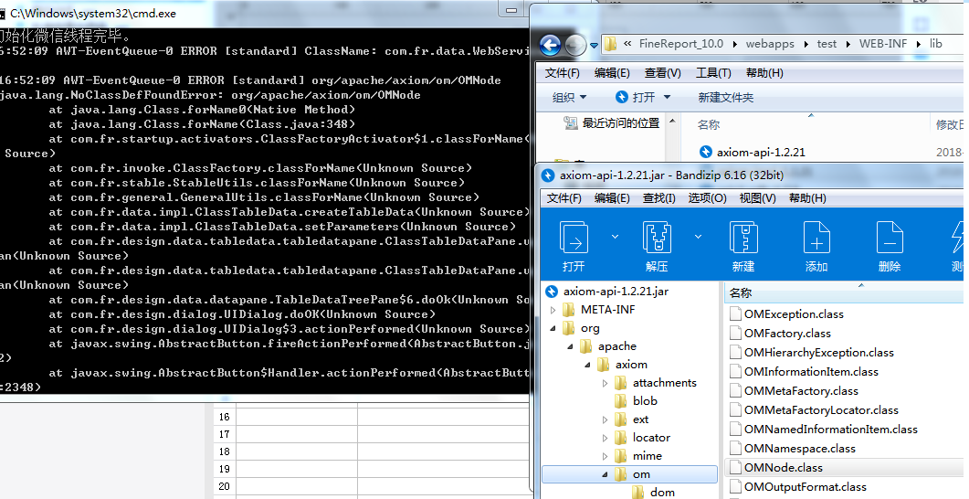
Task: Select OMException.class in the file list
Action: pyautogui.click(x=794, y=314)
